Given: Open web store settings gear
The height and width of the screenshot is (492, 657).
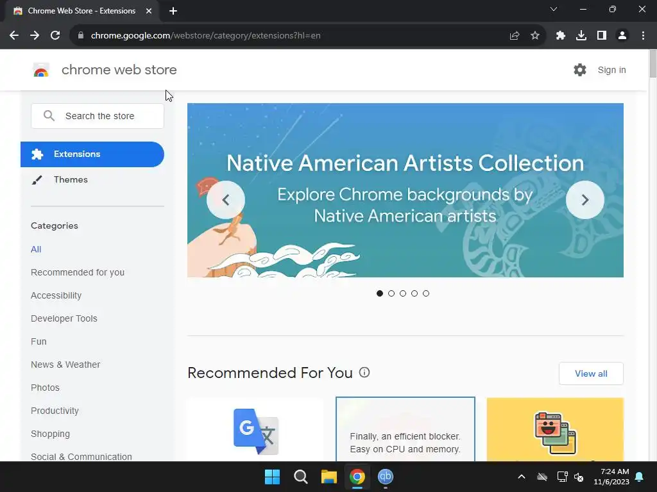Looking at the screenshot, I should tap(580, 70).
